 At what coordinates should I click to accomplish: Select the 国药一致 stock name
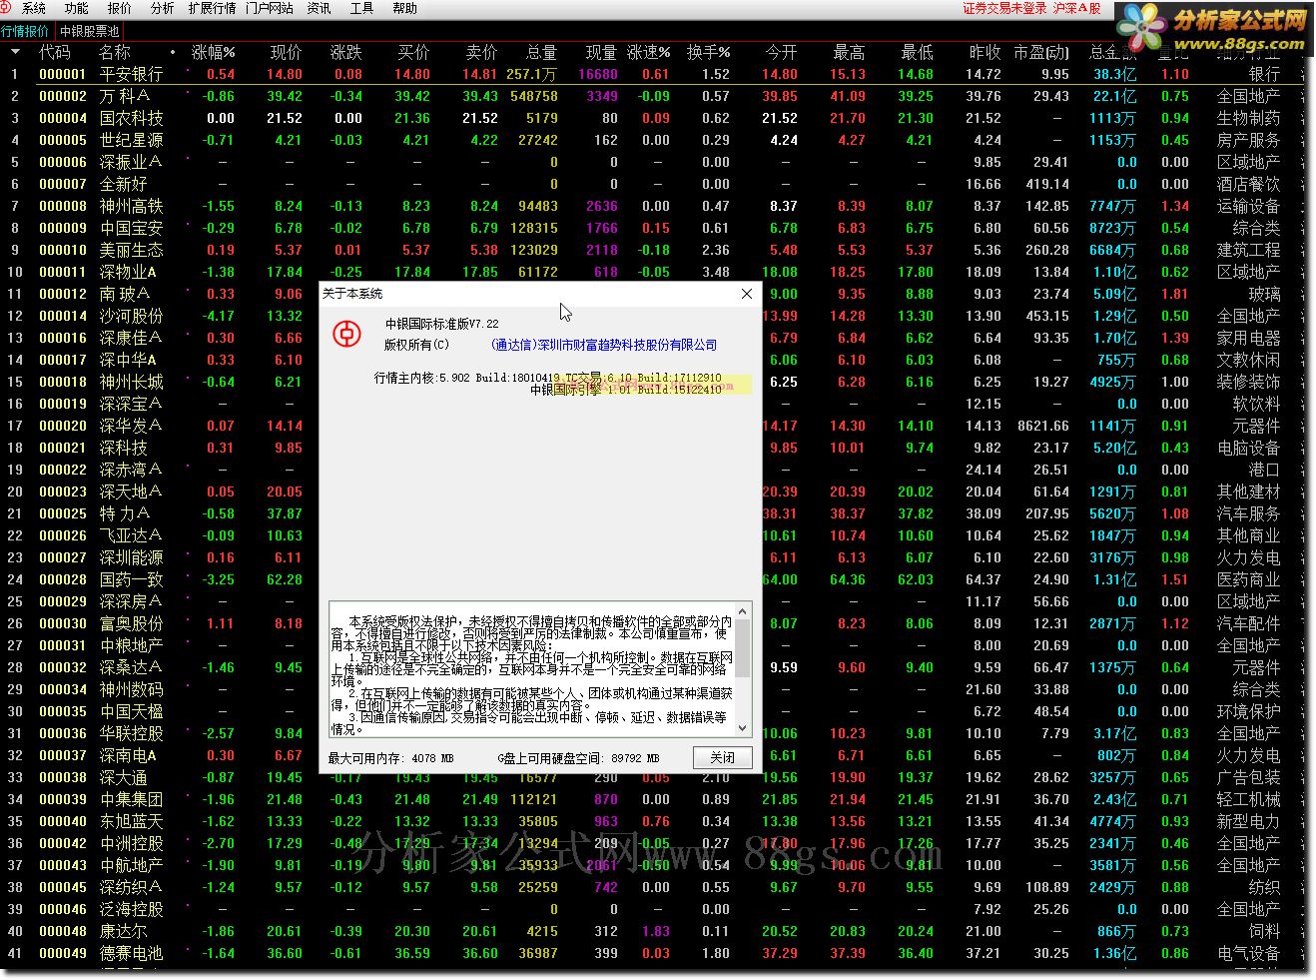point(131,579)
